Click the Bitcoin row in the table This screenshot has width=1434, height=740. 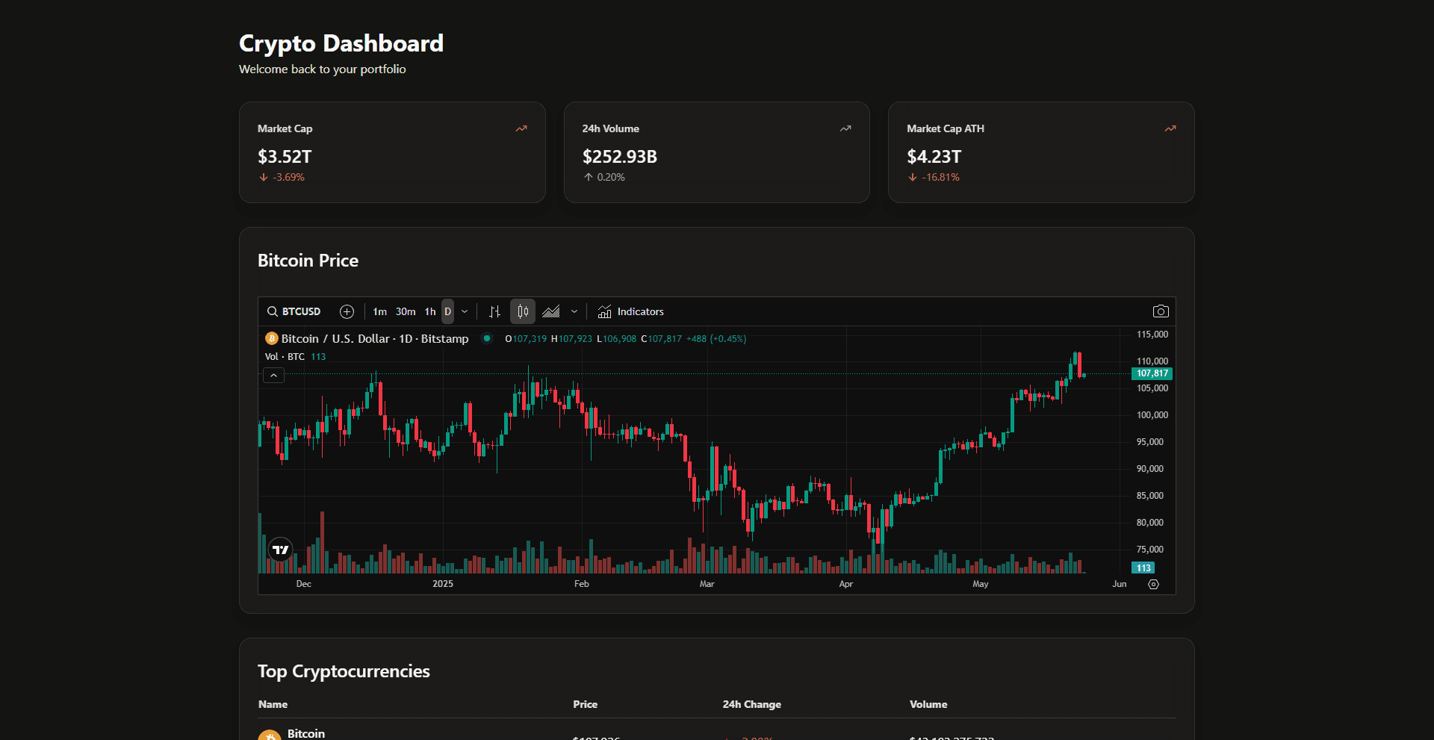point(306,733)
